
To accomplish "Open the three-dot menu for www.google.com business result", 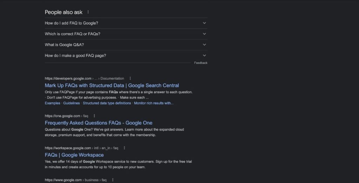I will (113, 180).
